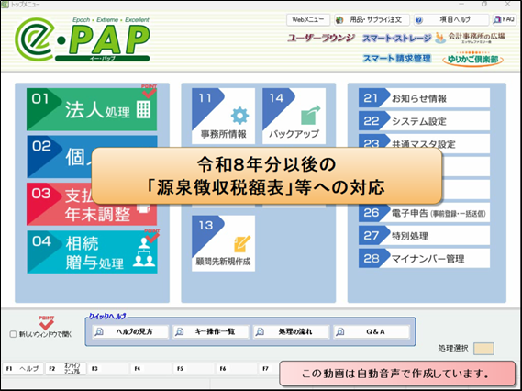Viewport: 522px width, 391px height.
Task: Click the Webメニュー button
Action: tap(308, 20)
